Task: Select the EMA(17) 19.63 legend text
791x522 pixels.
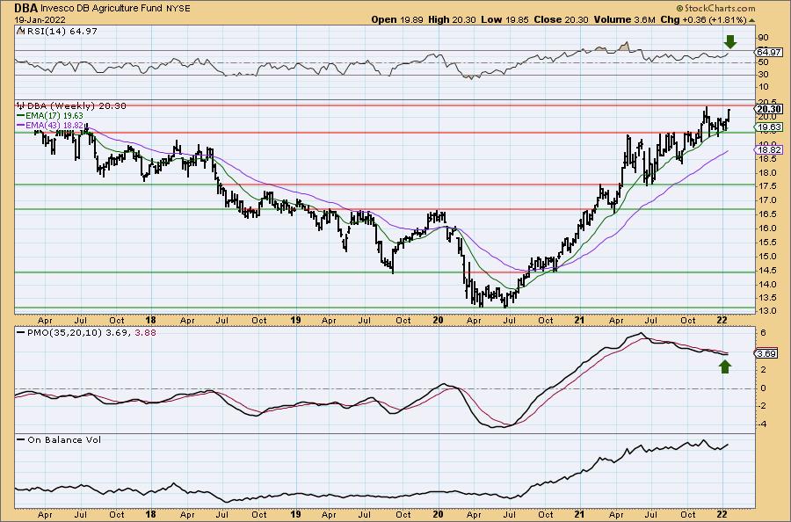Action: 54,115
